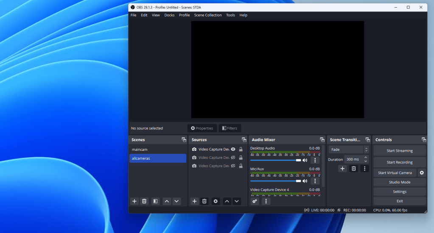This screenshot has height=233, width=434.
Task: Toggle lock on the visible Video Capture source
Action: 241,149
